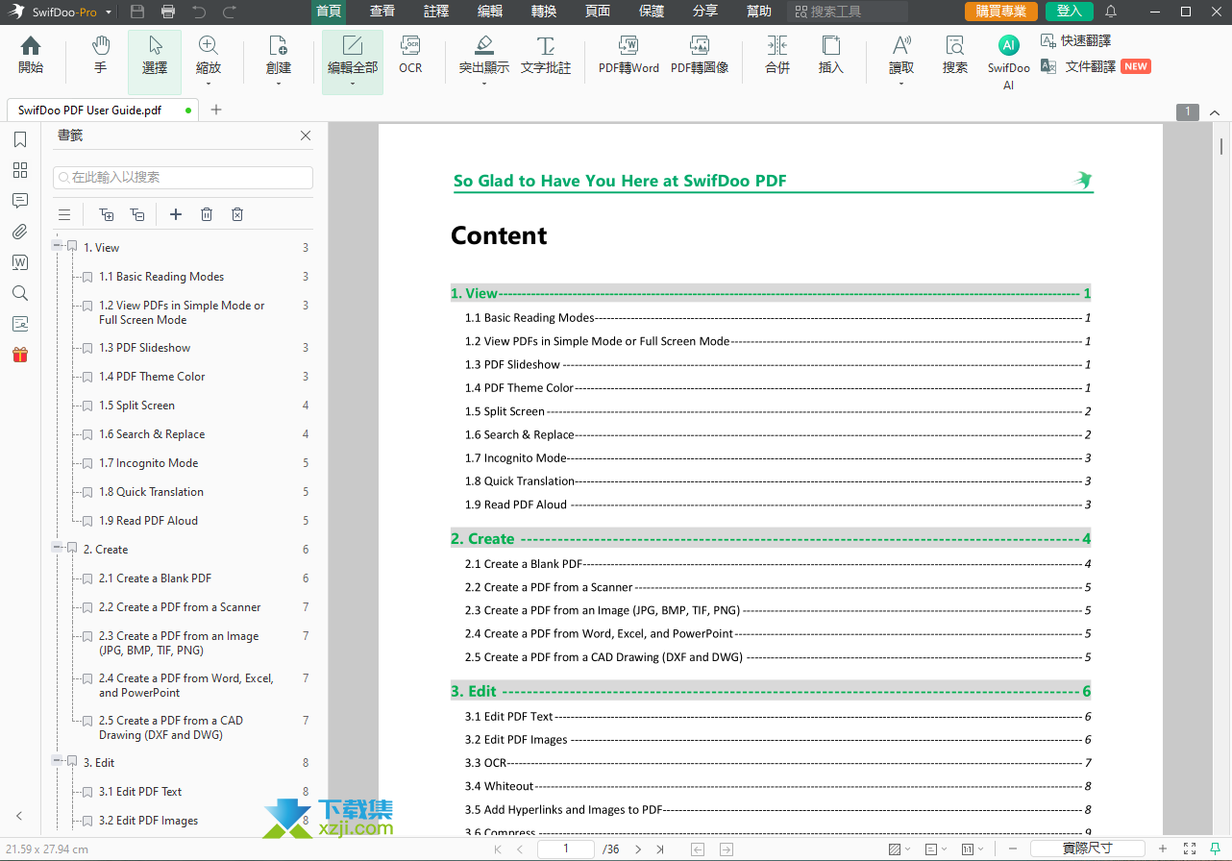Close the 書簽 bookmarks panel
This screenshot has height=861, width=1232.
[x=306, y=135]
